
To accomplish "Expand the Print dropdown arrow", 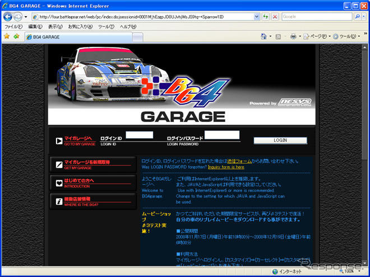I will pyautogui.click(x=300, y=36).
